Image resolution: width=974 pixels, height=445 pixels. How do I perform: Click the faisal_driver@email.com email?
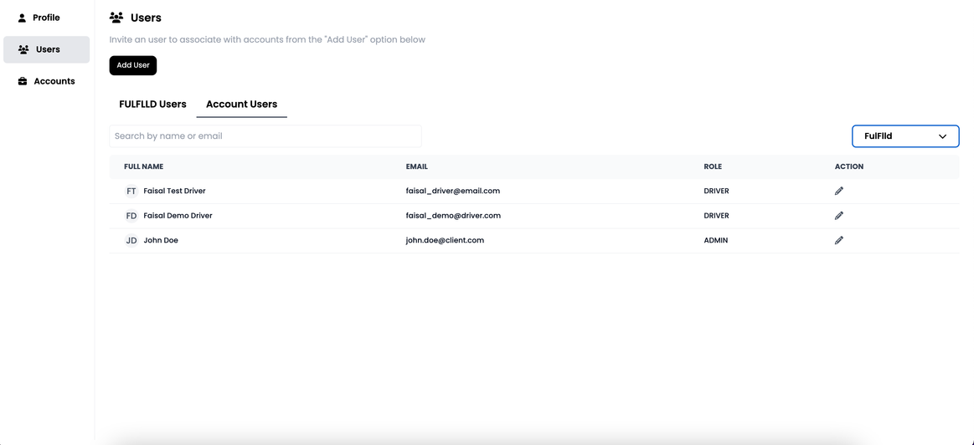coord(452,191)
